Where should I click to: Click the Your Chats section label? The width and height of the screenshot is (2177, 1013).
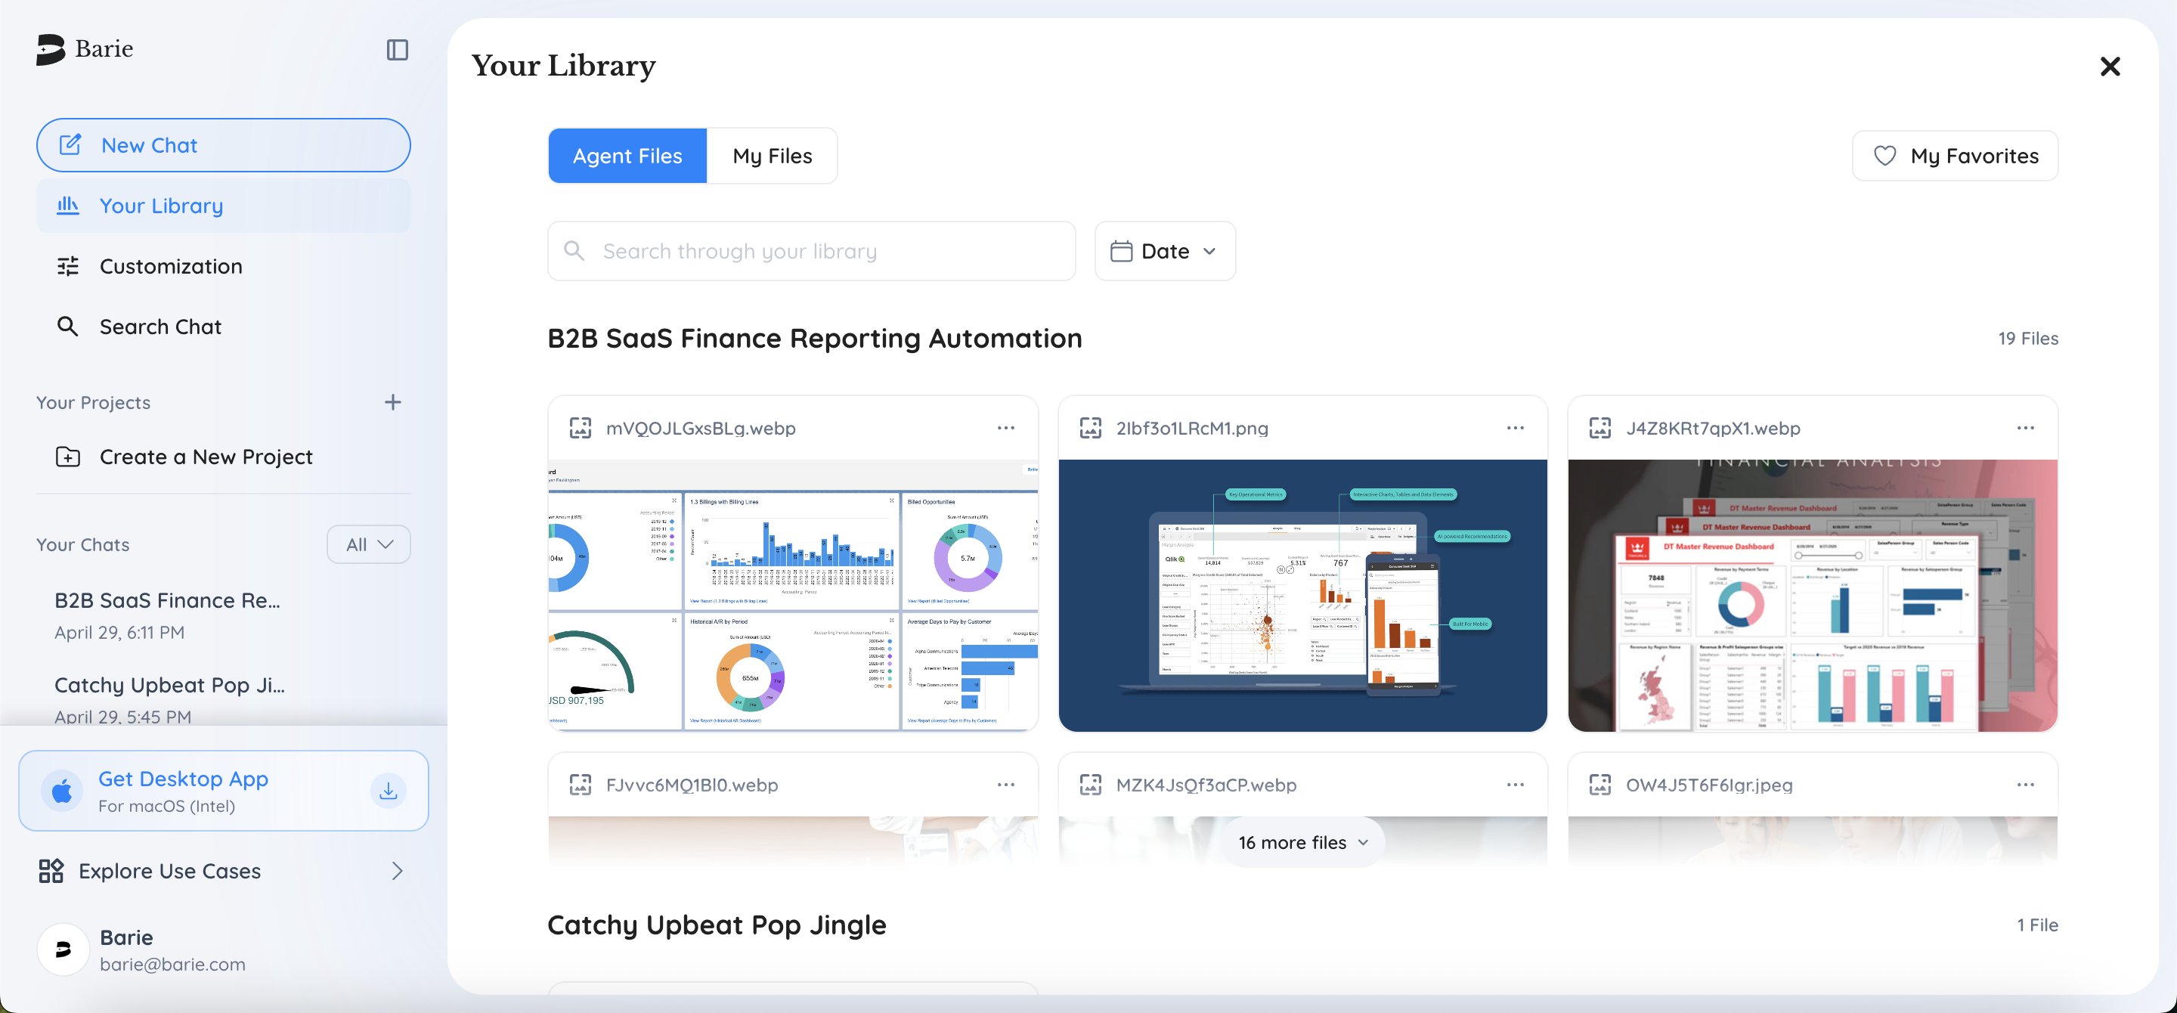coord(83,544)
